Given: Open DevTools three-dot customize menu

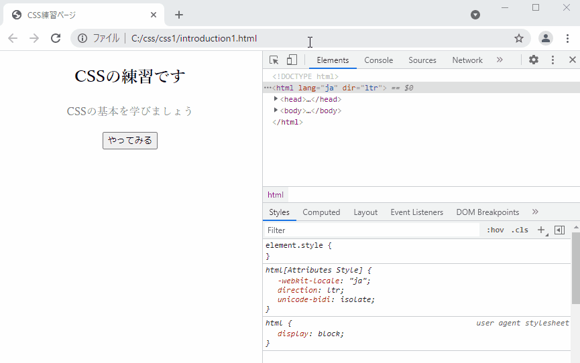Looking at the screenshot, I should pos(553,60).
